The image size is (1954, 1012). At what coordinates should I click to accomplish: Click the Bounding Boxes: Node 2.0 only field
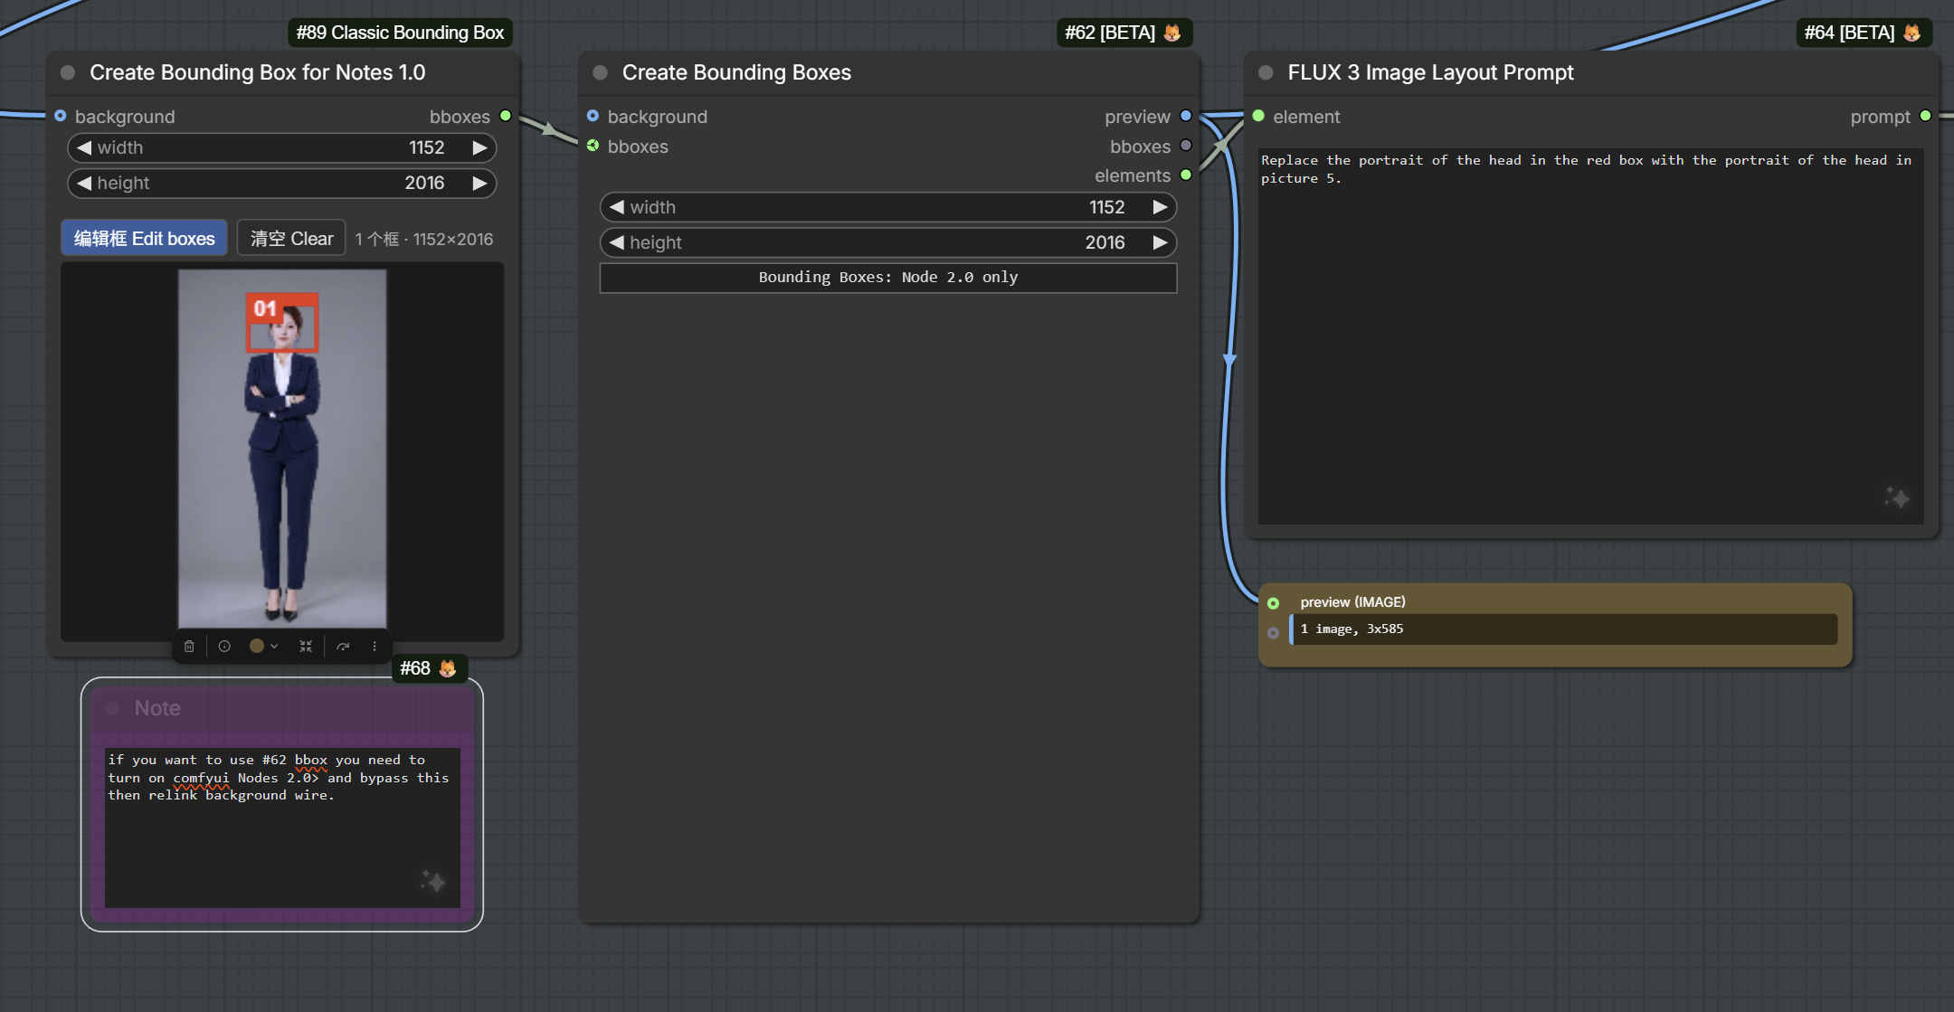point(888,278)
